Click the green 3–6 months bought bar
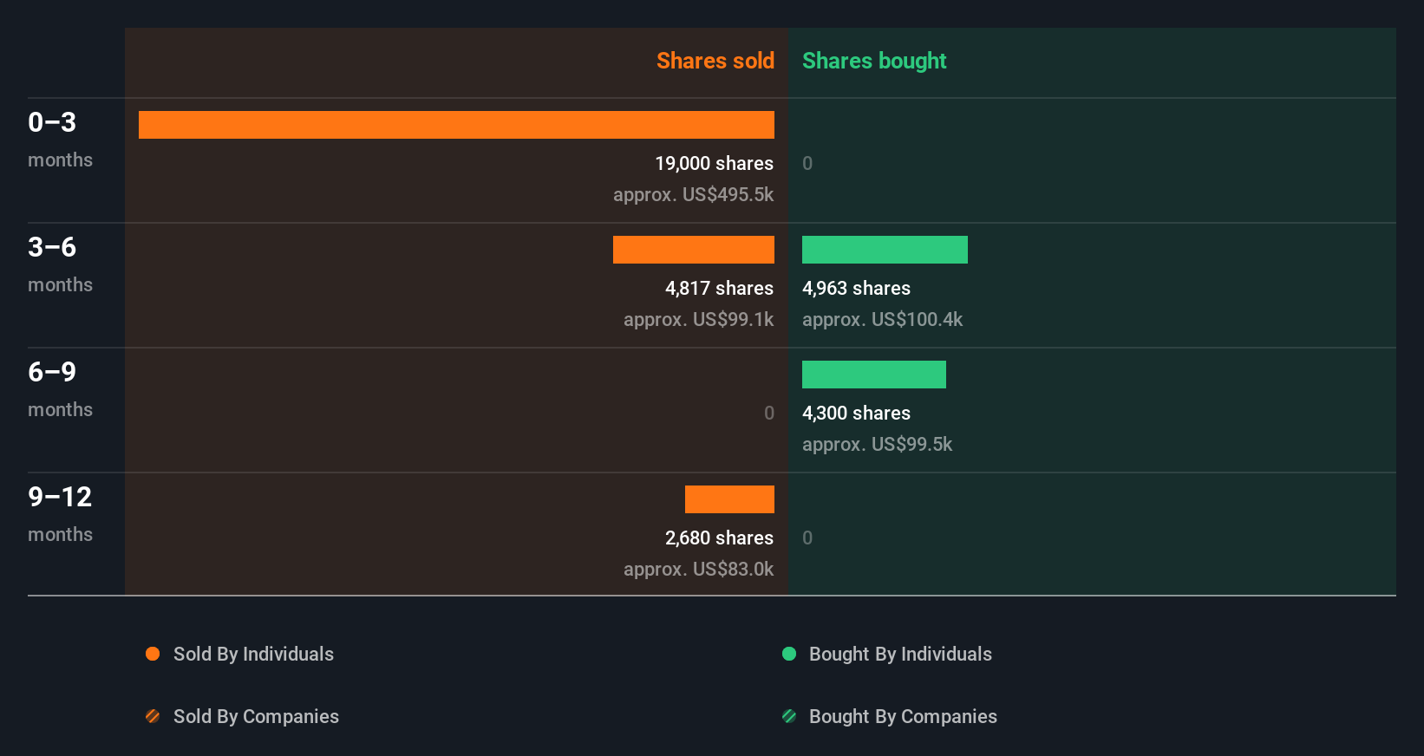The width and height of the screenshot is (1424, 756). coord(885,250)
